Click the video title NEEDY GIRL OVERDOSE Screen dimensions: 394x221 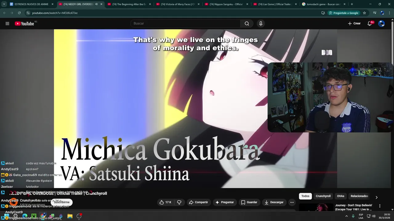click(58, 193)
